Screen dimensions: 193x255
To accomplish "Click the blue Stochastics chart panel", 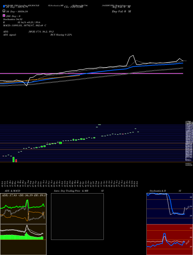I will (x=170, y=209).
